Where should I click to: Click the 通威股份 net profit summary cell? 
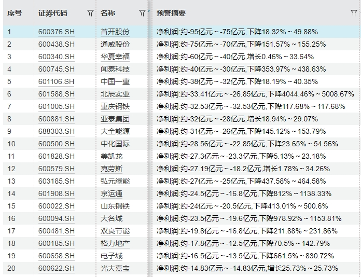pos(234,44)
